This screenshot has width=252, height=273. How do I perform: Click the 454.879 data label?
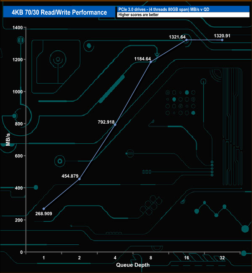pos(70,176)
